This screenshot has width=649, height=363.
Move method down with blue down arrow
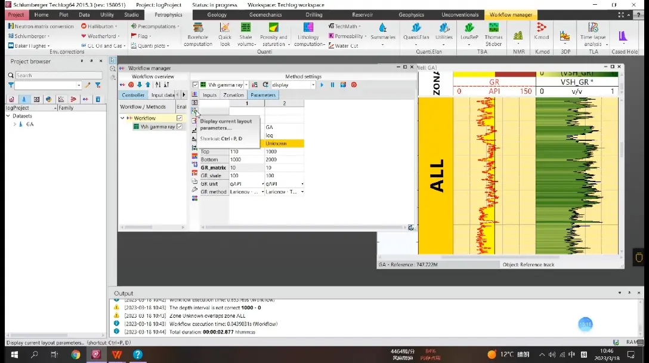coord(140,85)
